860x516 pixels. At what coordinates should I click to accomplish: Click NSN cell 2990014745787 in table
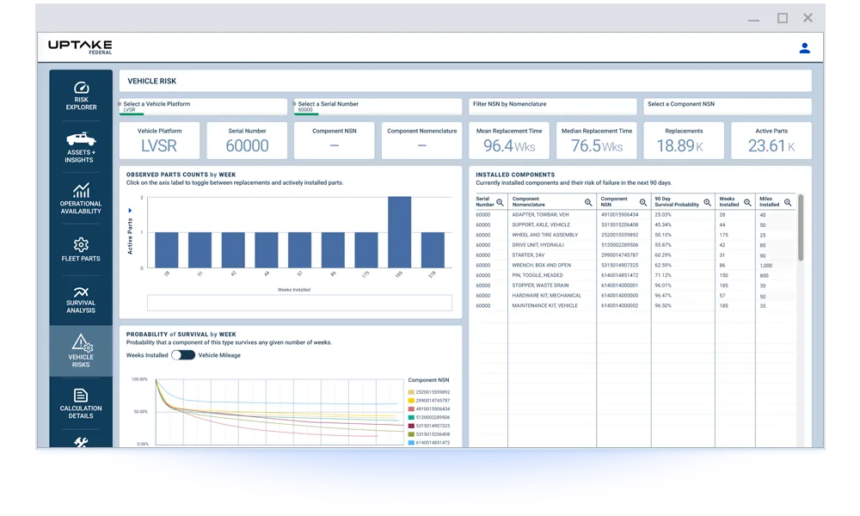click(620, 255)
